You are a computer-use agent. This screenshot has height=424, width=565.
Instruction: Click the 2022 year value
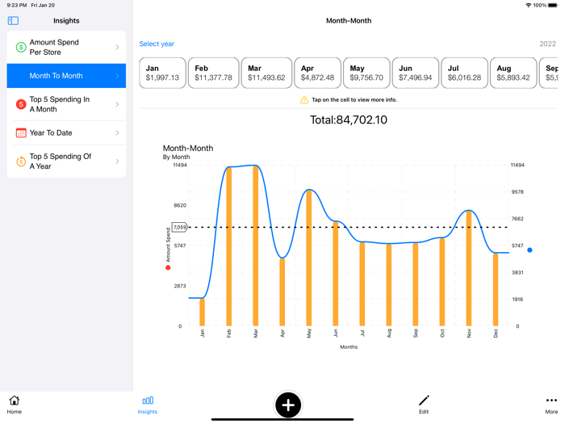click(x=547, y=44)
